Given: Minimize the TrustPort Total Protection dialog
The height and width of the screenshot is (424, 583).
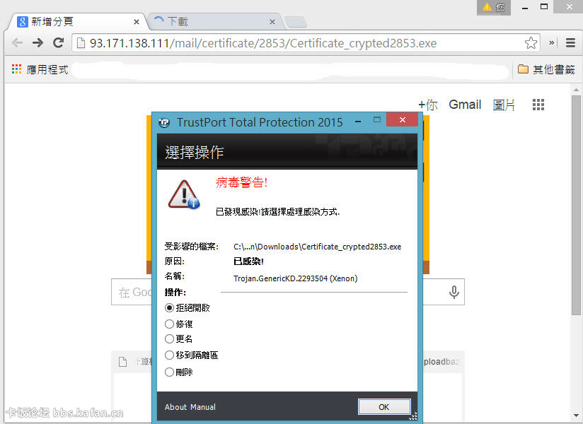Looking at the screenshot, I should click(x=358, y=122).
